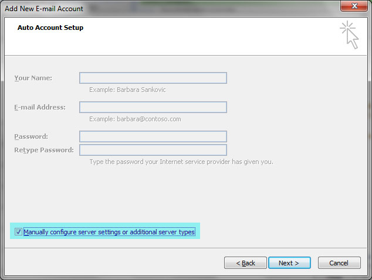The height and width of the screenshot is (280, 372).
Task: Click the wizard cursor icon in header
Action: pos(349,35)
